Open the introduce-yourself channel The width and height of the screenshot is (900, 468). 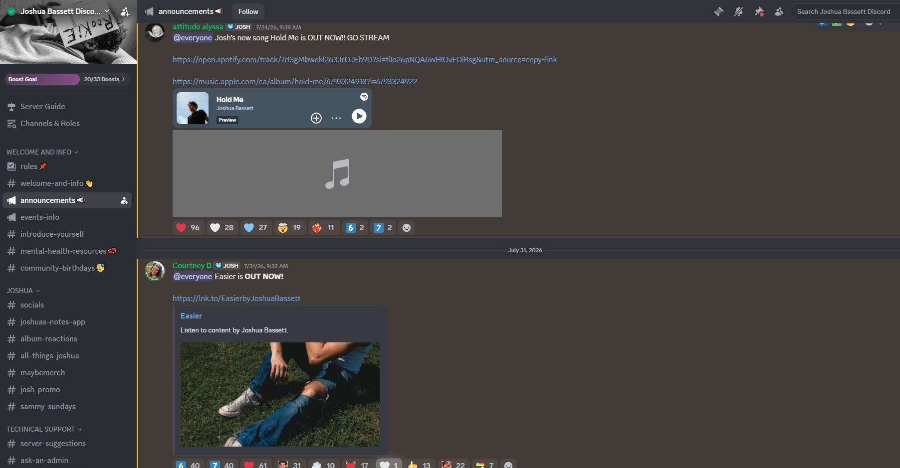67,234
